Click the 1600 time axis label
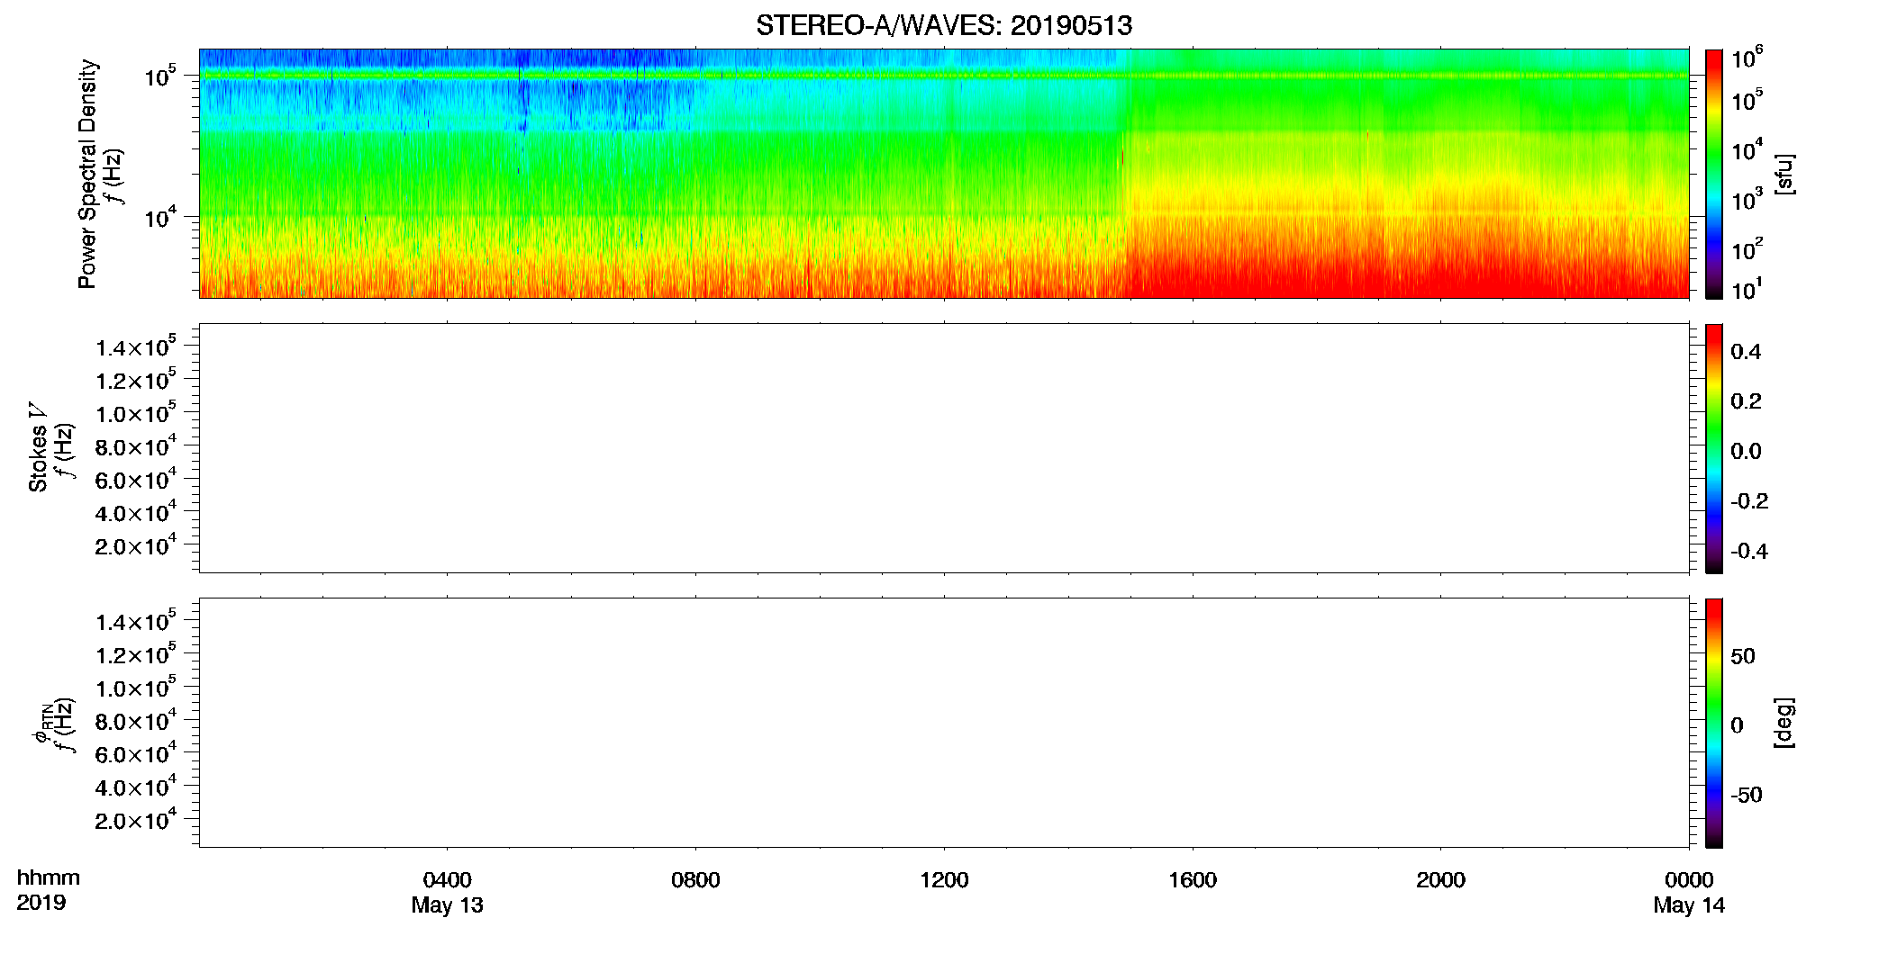This screenshot has width=1888, height=972. [1193, 880]
